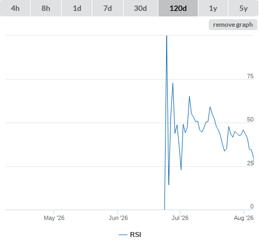Click the 25 y-axis value label
This screenshot has height=249, width=259.
click(250, 163)
